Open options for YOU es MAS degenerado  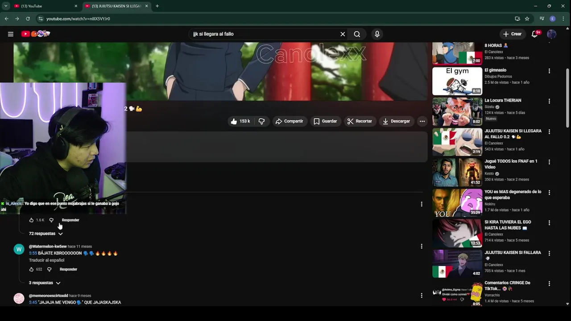(x=549, y=192)
